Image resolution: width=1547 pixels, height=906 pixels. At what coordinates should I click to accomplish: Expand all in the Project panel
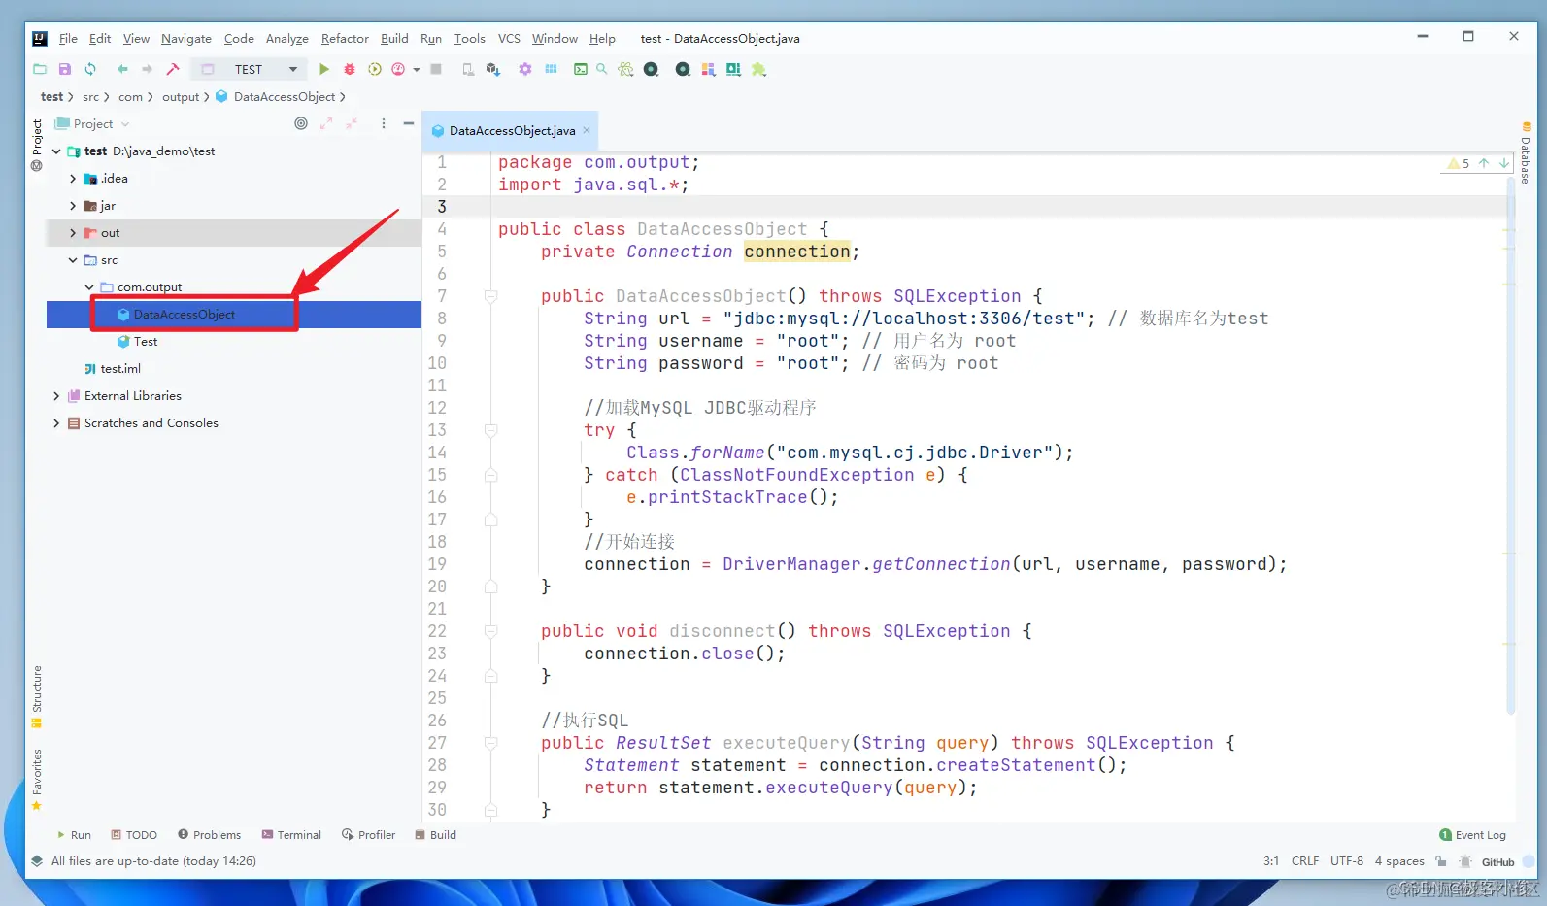click(326, 123)
